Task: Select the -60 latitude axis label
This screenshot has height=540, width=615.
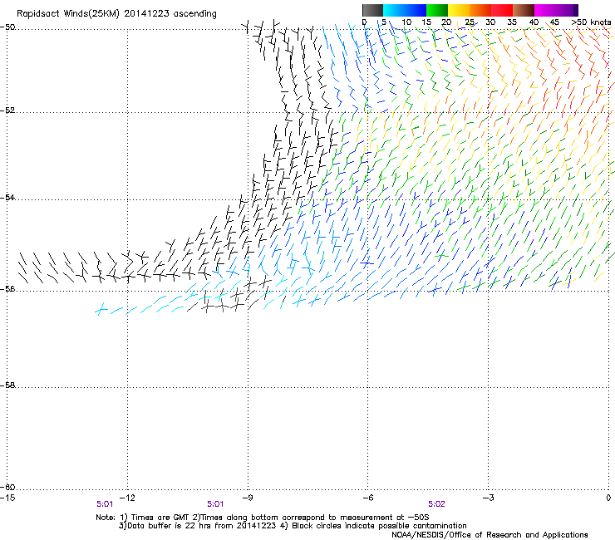Action: (x=7, y=487)
